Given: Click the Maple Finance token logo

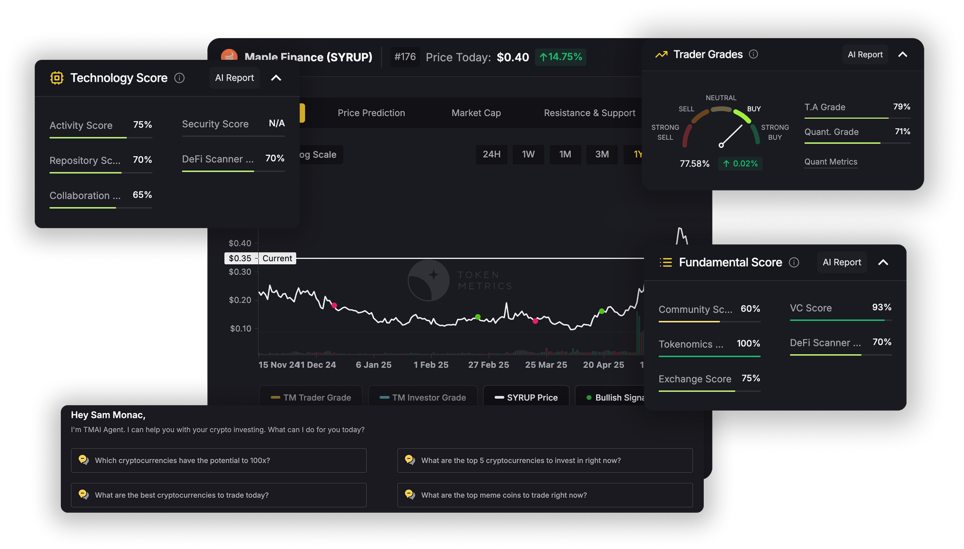Looking at the screenshot, I should pyautogui.click(x=229, y=55).
